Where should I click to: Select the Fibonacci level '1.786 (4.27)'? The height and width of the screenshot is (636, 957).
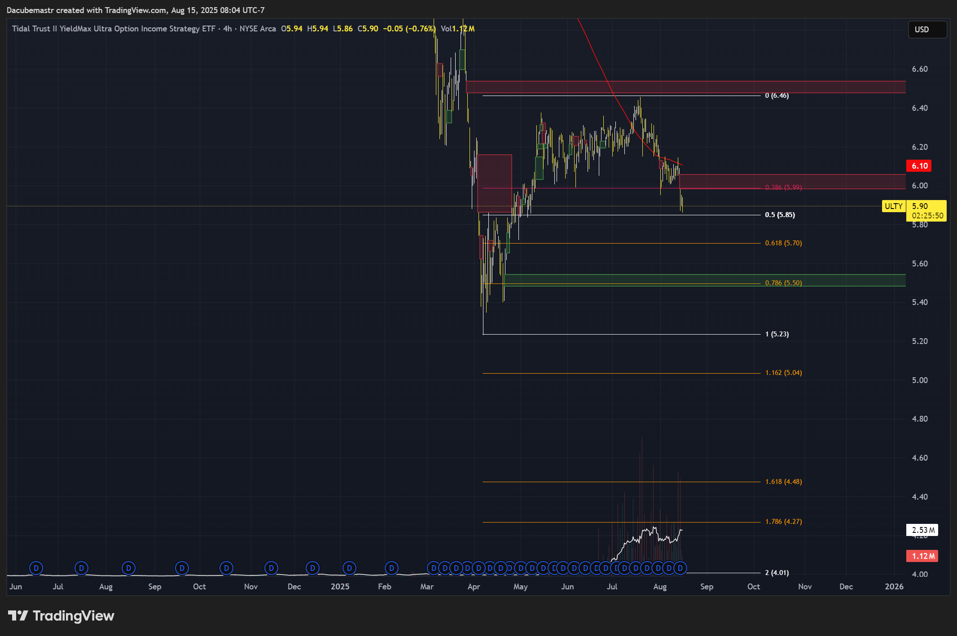783,522
